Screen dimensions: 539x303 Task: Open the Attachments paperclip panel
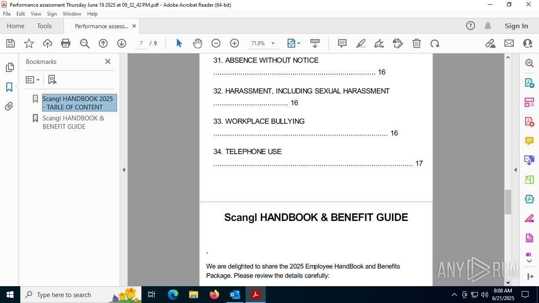tap(9, 106)
